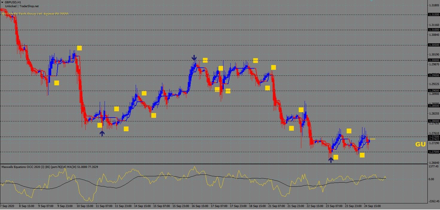Click the 1.30000 level label on price axis
Screen dimensions: 440x210
click(x=434, y=60)
